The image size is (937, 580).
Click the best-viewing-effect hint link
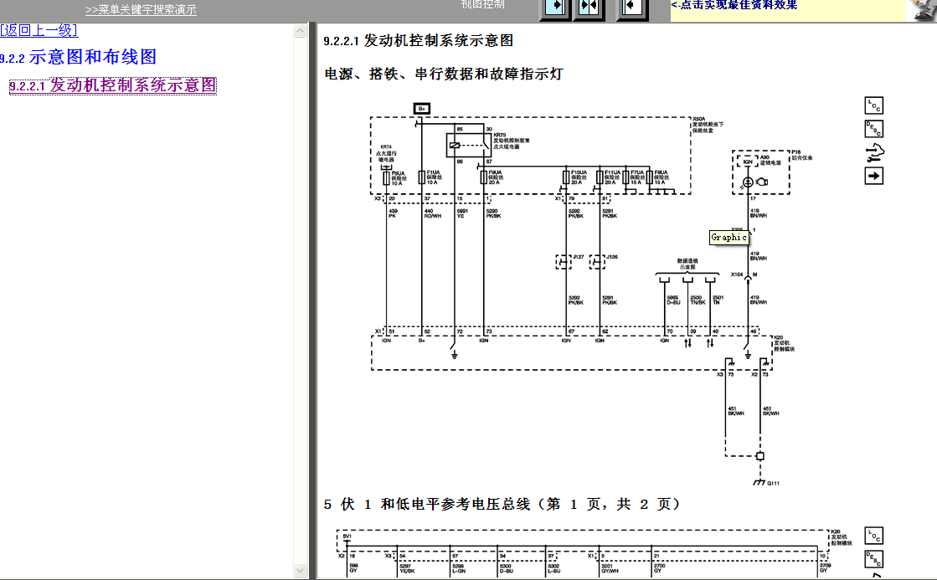coord(734,5)
